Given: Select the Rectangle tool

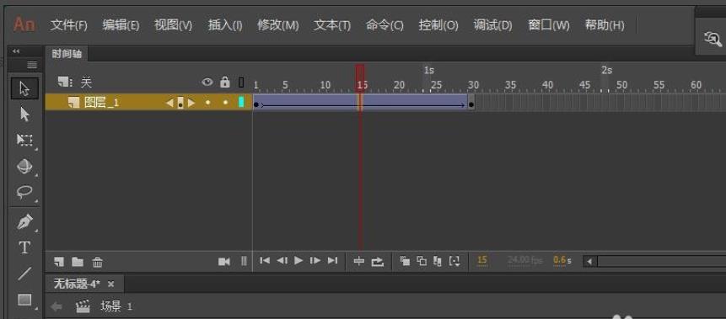Looking at the screenshot, I should 24,300.
